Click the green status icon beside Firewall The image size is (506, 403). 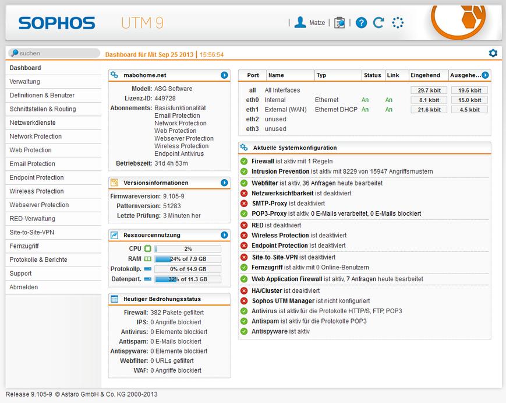coord(244,161)
